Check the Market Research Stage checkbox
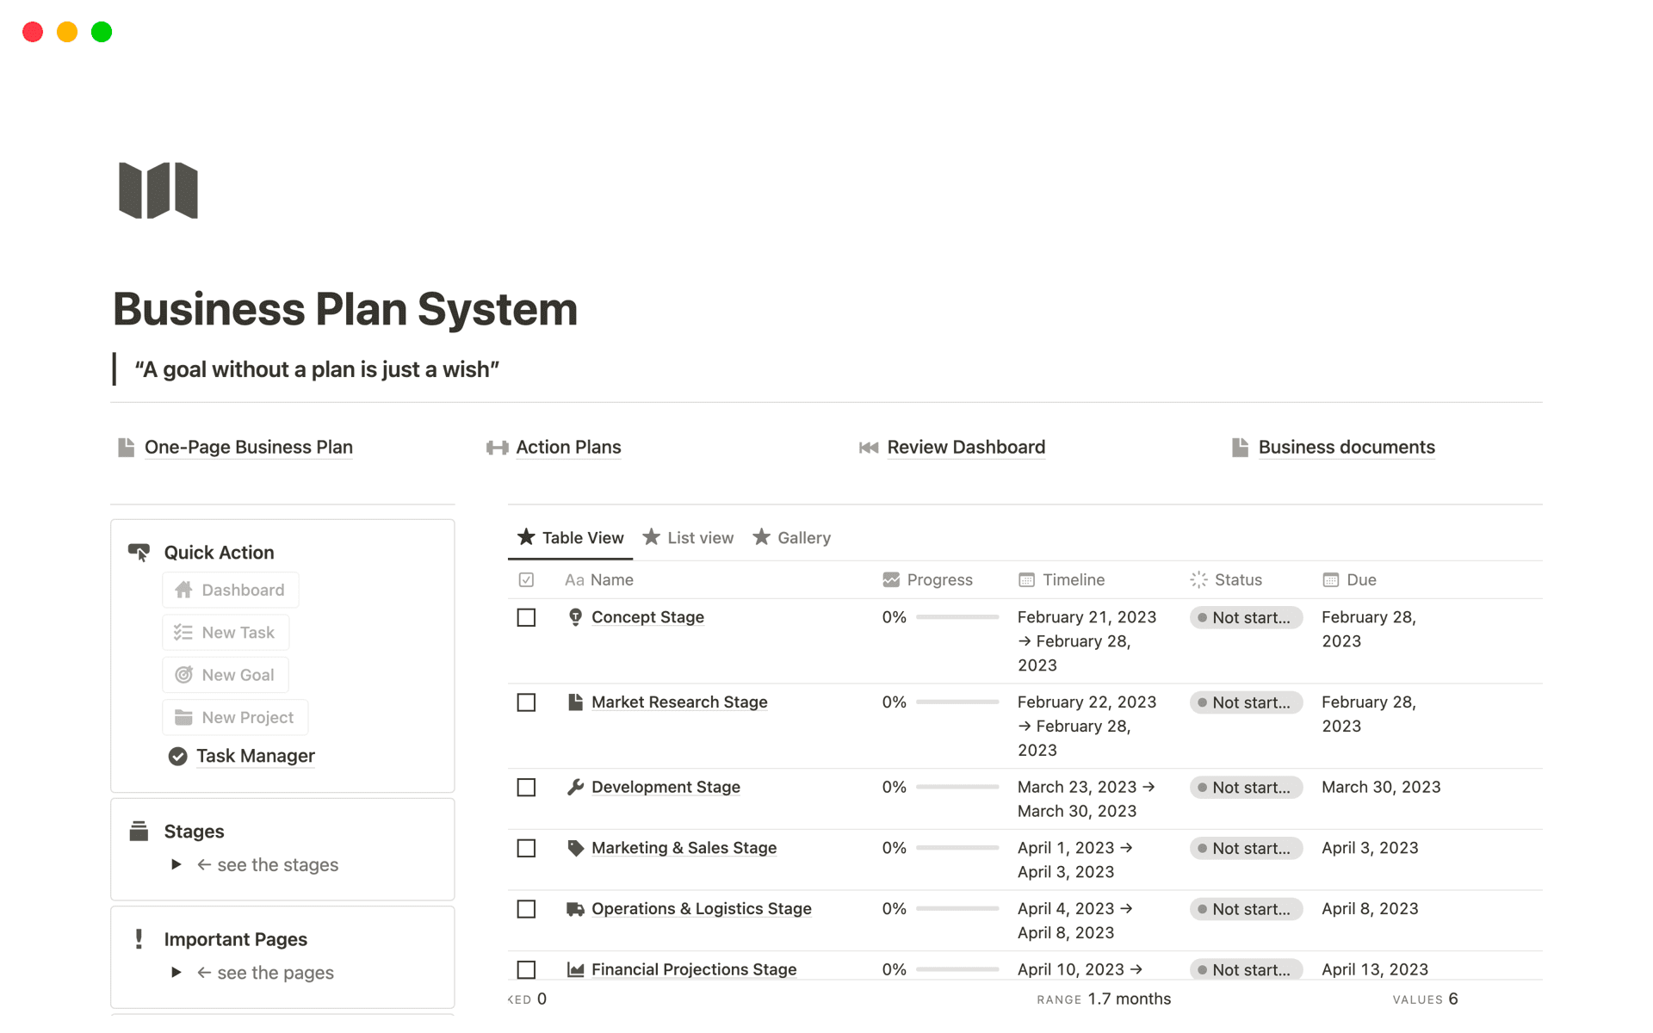The height and width of the screenshot is (1033, 1653). coord(526,702)
